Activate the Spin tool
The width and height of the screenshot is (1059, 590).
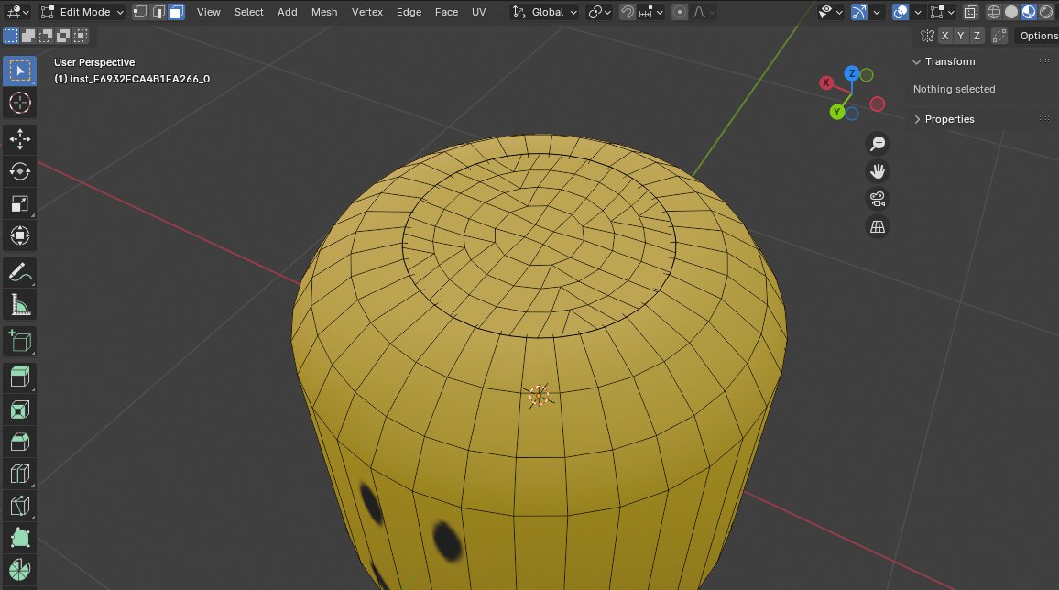coord(19,571)
